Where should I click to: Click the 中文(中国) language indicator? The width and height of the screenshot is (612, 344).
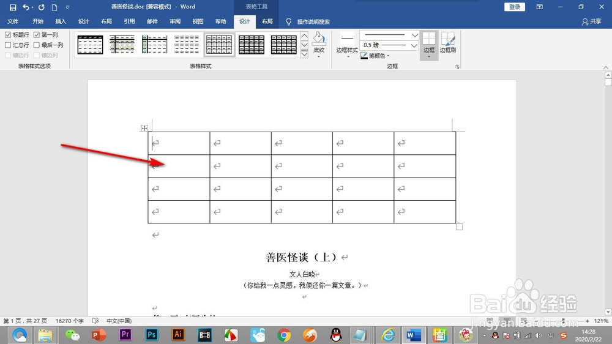pyautogui.click(x=119, y=321)
